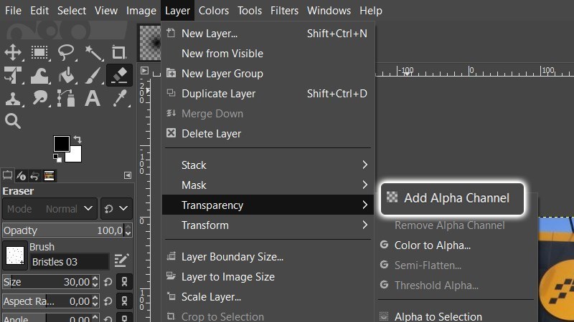This screenshot has height=322, width=574.
Task: Select the Bucket Fill tool
Action: click(x=66, y=75)
